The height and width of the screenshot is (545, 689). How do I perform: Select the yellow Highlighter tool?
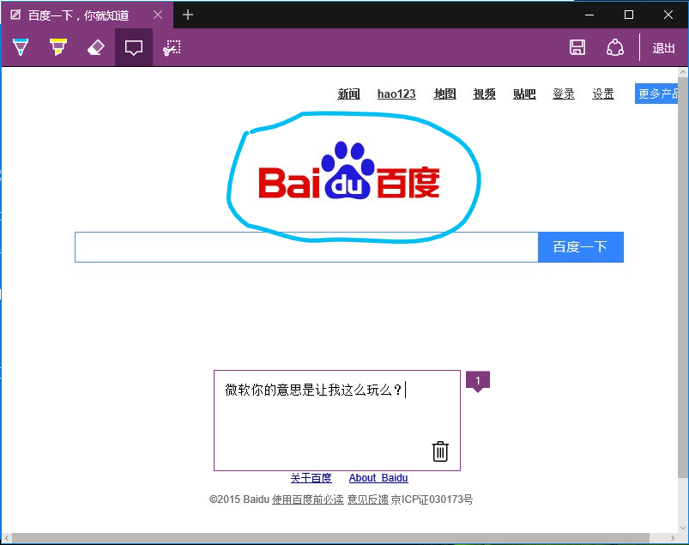[57, 47]
